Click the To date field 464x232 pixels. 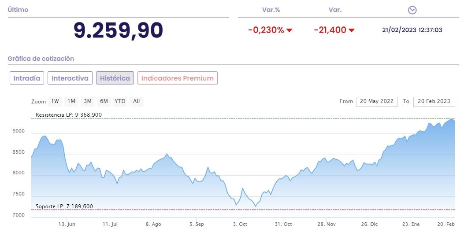coord(434,101)
